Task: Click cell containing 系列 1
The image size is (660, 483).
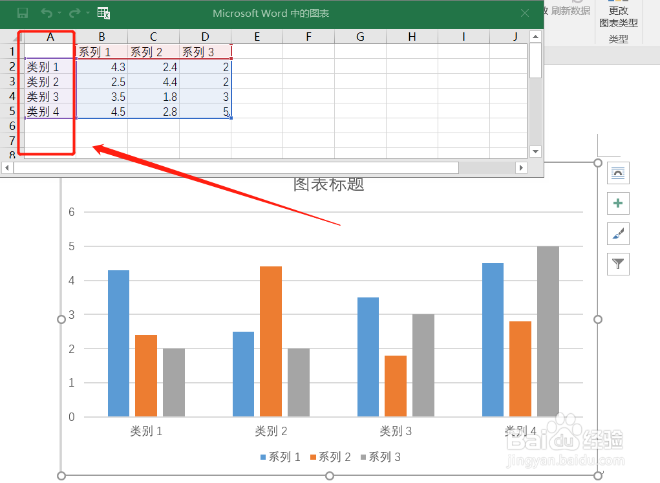Action: click(102, 52)
